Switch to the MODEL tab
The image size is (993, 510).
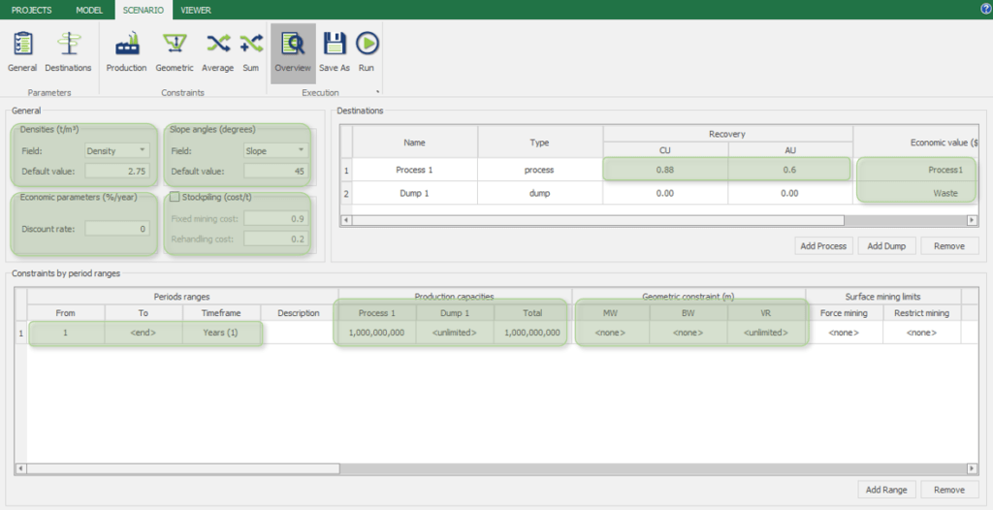tap(89, 10)
